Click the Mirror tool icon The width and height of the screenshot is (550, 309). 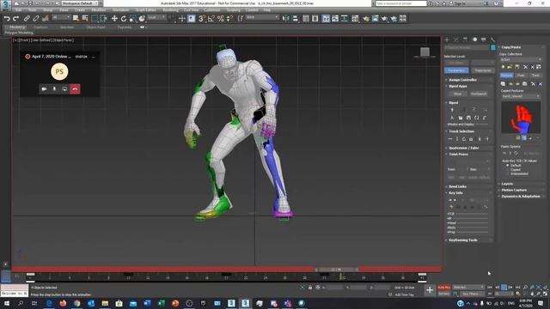[286, 19]
